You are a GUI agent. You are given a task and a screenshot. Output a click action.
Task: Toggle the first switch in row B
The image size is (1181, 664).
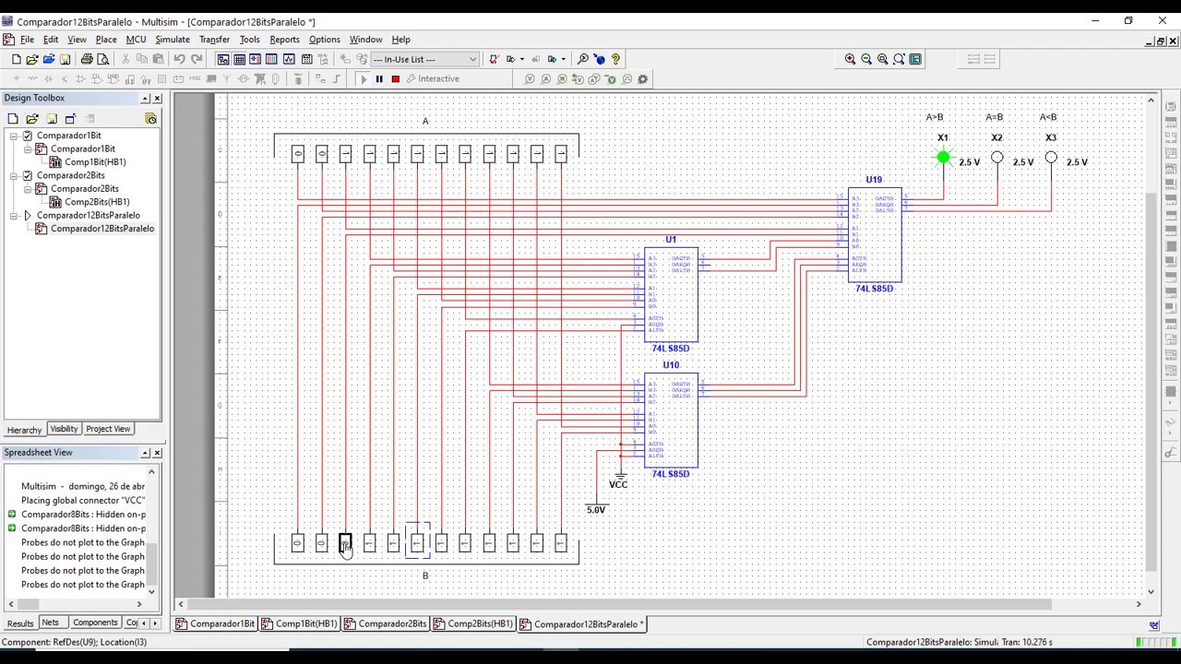(x=297, y=543)
